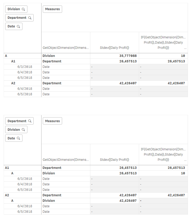The image size is (190, 219).
Task: Select the A2 Department row in the upper table
Action: pos(14,83)
